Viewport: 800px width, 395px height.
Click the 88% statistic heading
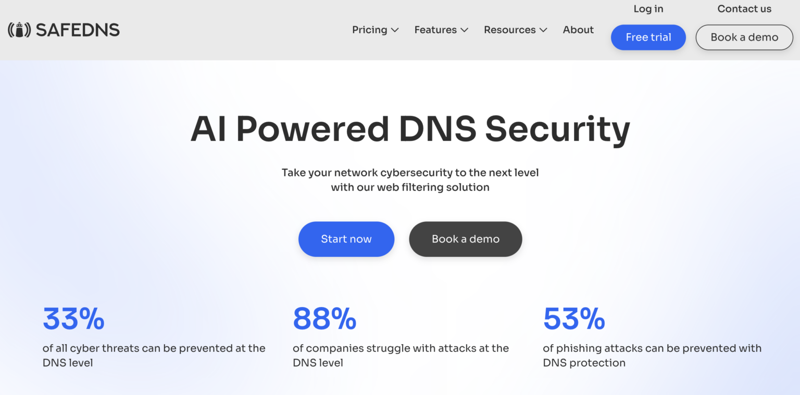point(324,318)
